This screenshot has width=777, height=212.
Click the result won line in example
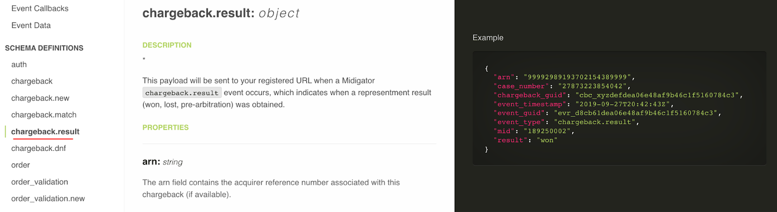(525, 140)
